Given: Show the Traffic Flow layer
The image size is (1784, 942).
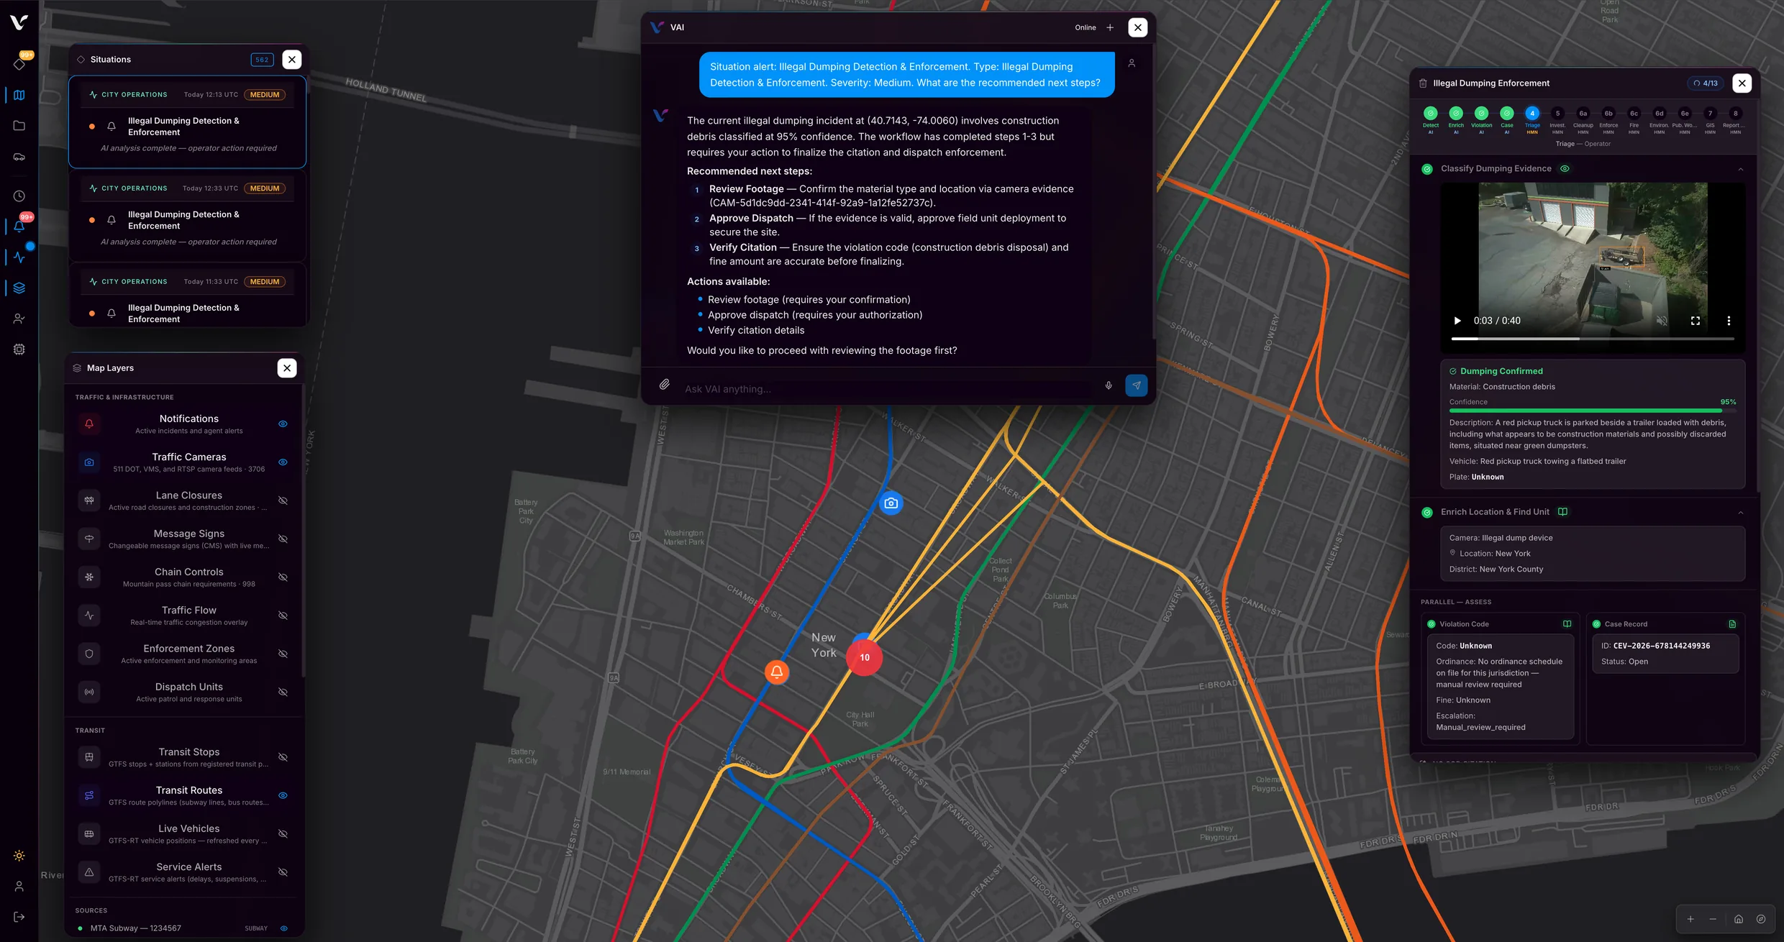Looking at the screenshot, I should pyautogui.click(x=283, y=616).
